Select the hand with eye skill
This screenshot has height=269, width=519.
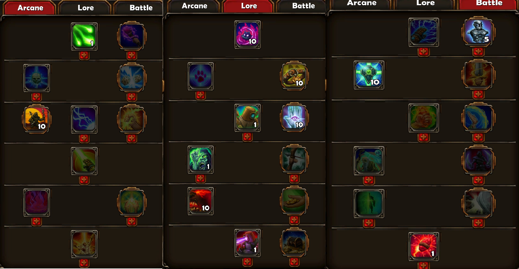click(294, 118)
